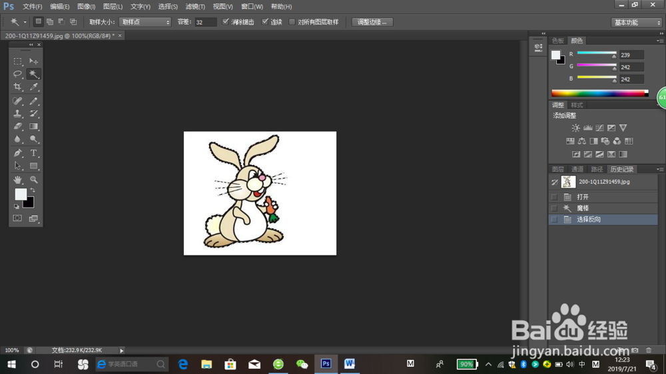666x374 pixels.
Task: Uncheck the 连续 contiguous checkbox
Action: coord(266,22)
